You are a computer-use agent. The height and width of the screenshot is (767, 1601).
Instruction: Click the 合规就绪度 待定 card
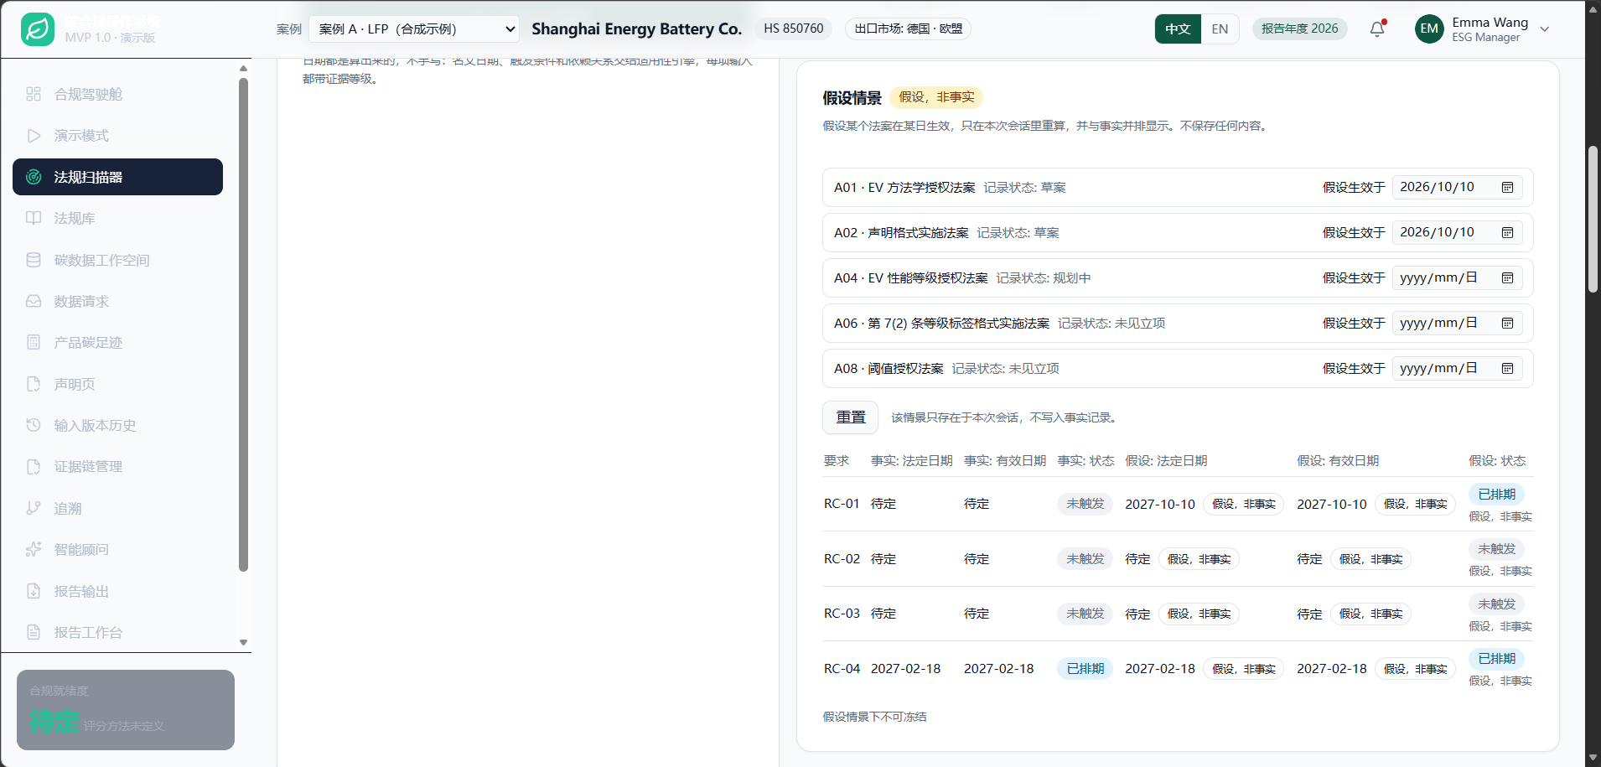coord(126,709)
